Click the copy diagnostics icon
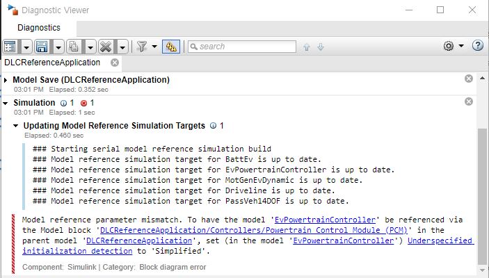The width and height of the screenshot is (489, 278). tap(74, 47)
